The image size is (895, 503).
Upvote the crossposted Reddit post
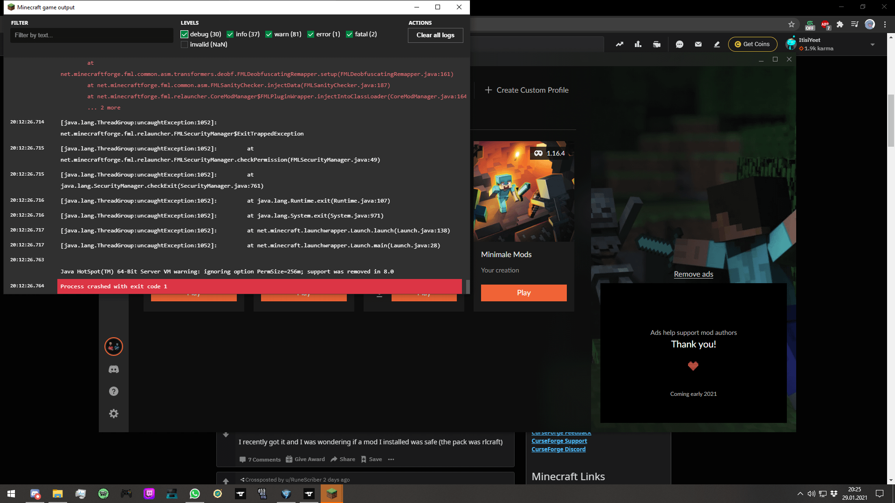226,481
